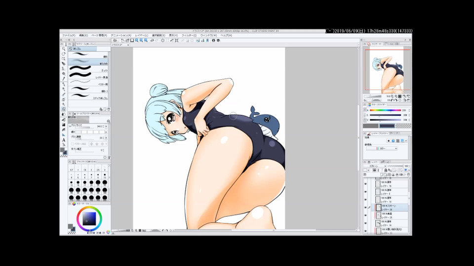Screen dimensions: 474x266
Task: Enable the ベクター消去 checkbox
Action: tap(73, 144)
